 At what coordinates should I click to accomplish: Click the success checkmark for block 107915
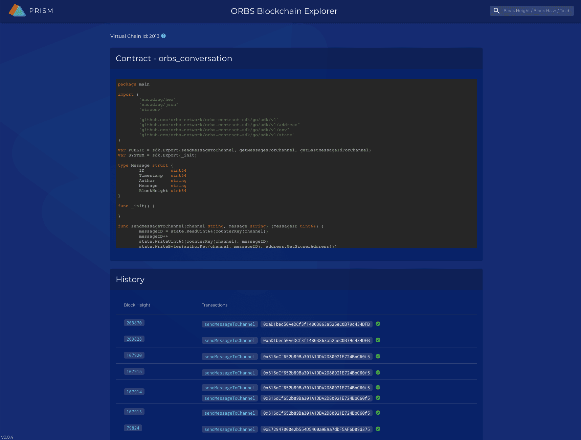coord(378,372)
